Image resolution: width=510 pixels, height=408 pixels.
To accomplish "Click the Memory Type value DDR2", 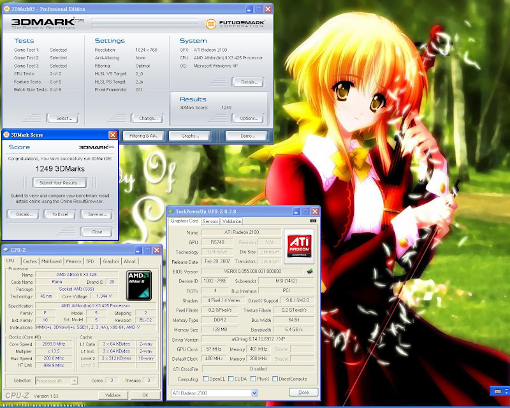I will [219, 320].
